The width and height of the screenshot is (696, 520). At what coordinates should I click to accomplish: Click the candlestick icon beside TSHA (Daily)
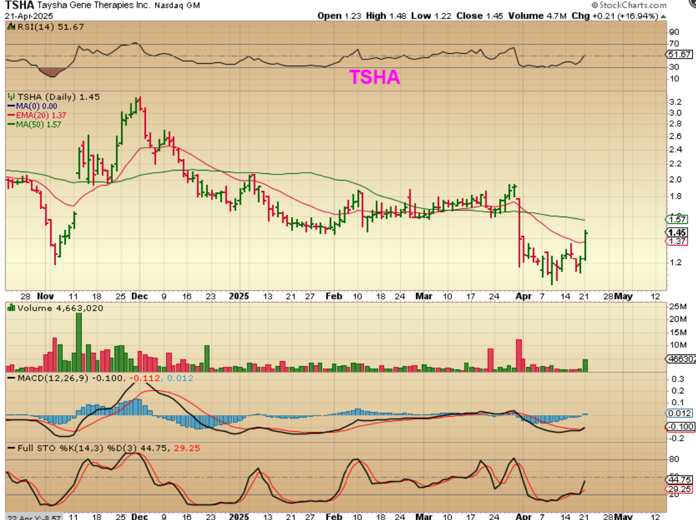pos(10,97)
